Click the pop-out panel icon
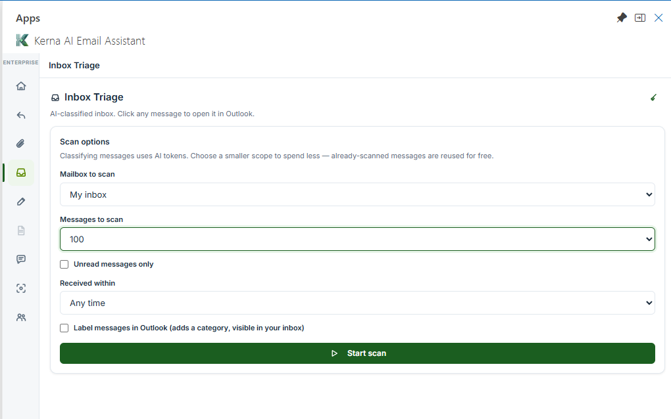The image size is (671, 419). click(640, 18)
